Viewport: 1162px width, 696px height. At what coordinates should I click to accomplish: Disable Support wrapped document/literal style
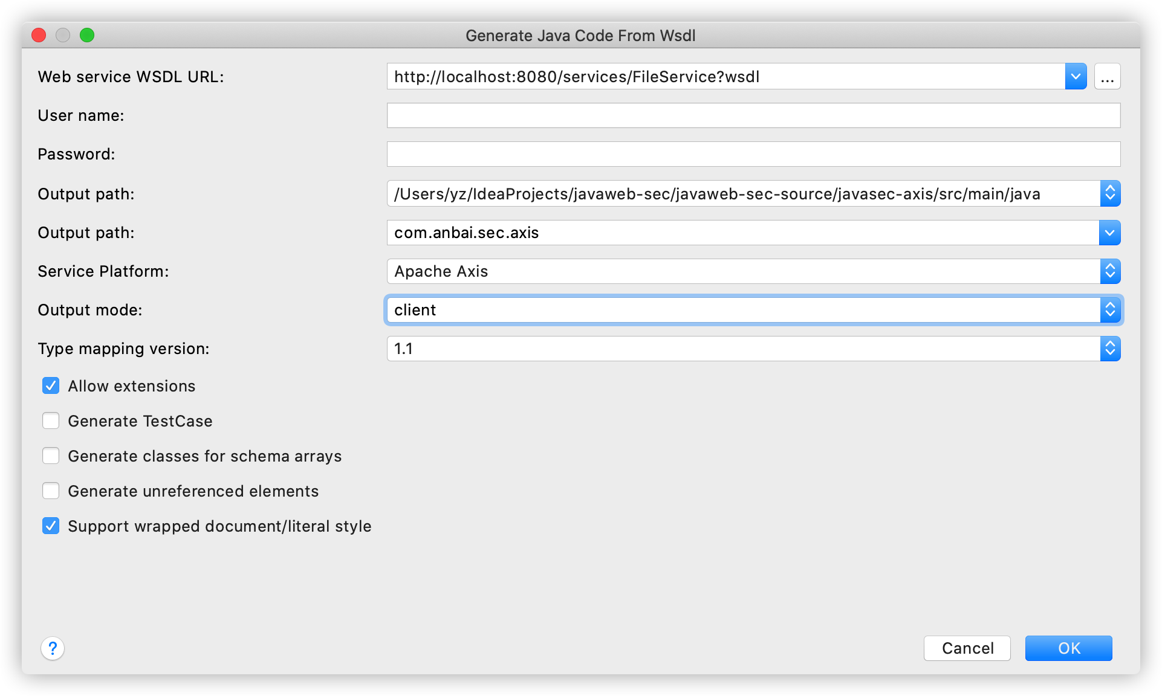[51, 526]
